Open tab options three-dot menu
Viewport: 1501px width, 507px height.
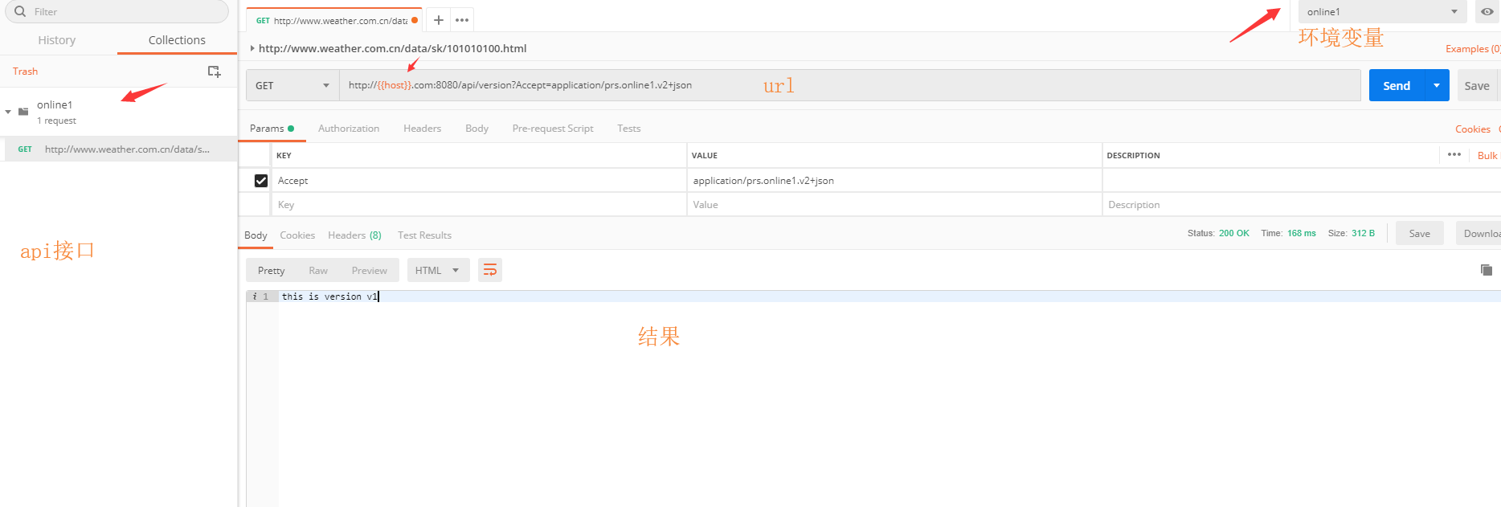[x=462, y=20]
